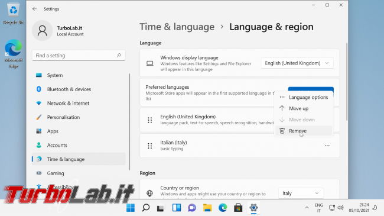Minimize the Settings window
Viewport: 384px width, 216px height.
[x=314, y=5]
